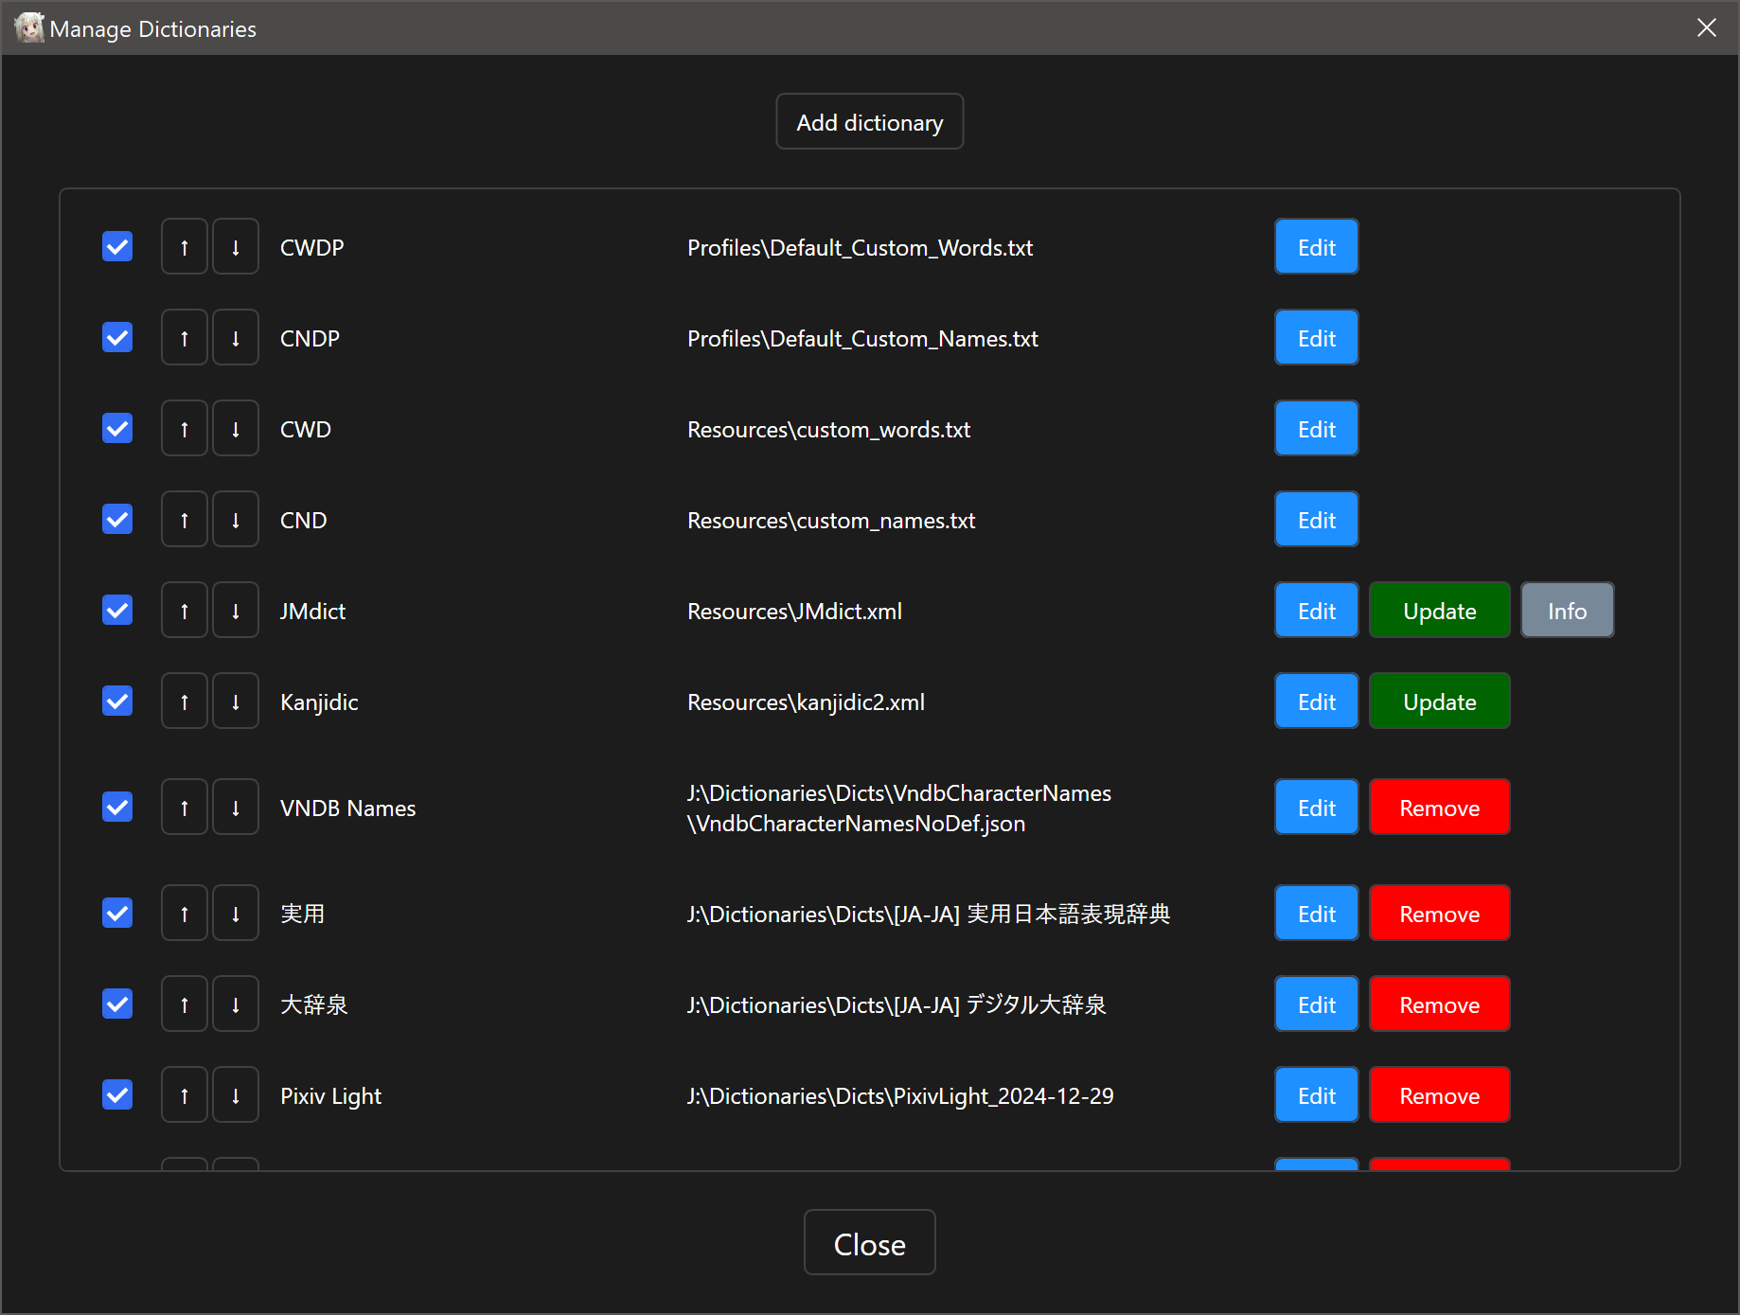Move VNDB Names dictionary down
This screenshot has width=1740, height=1315.
(x=236, y=808)
